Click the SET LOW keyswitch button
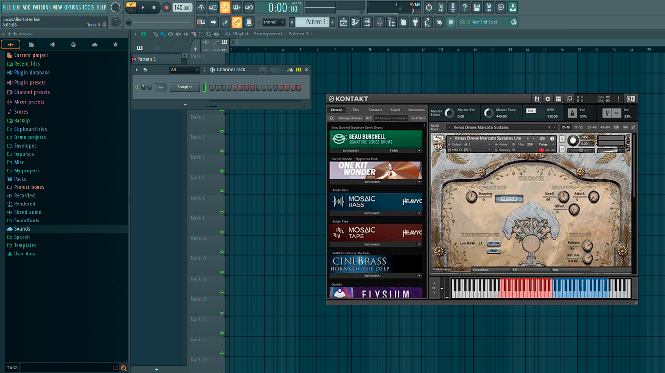The height and width of the screenshot is (373, 665). [494, 243]
